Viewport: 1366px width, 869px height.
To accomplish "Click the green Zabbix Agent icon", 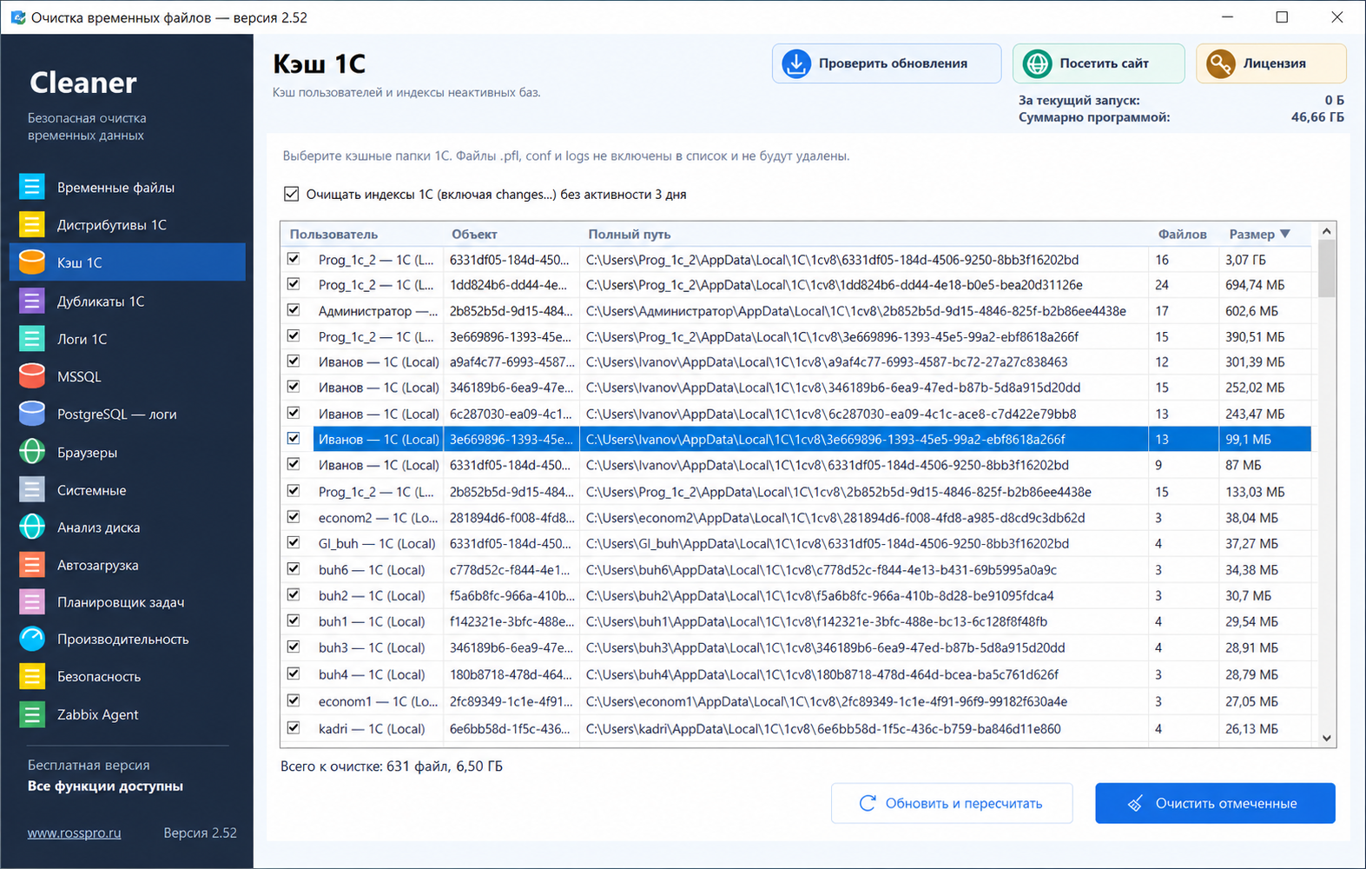I will [32, 714].
